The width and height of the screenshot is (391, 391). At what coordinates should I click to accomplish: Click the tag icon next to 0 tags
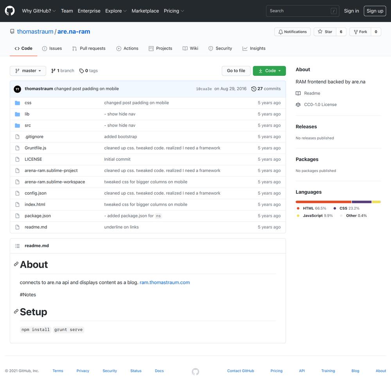coord(81,71)
